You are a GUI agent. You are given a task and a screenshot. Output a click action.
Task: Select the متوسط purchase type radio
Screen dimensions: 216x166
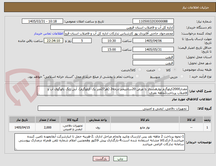164,76
